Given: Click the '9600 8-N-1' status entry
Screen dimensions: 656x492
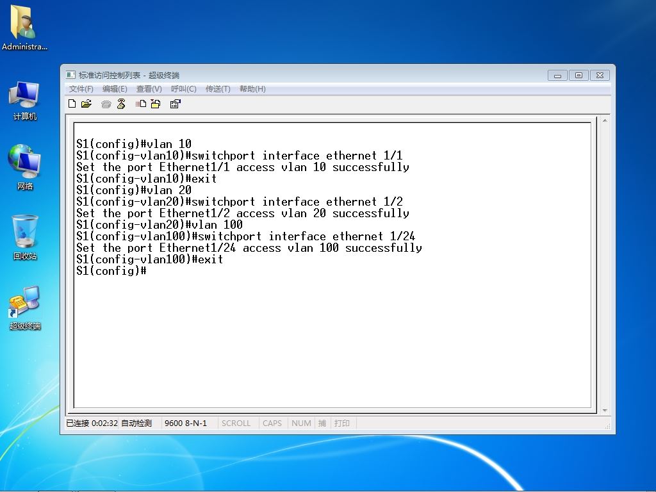Looking at the screenshot, I should 185,423.
